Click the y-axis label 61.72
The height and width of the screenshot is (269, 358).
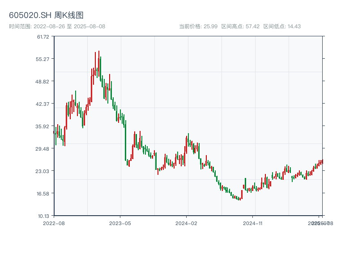pos(43,37)
